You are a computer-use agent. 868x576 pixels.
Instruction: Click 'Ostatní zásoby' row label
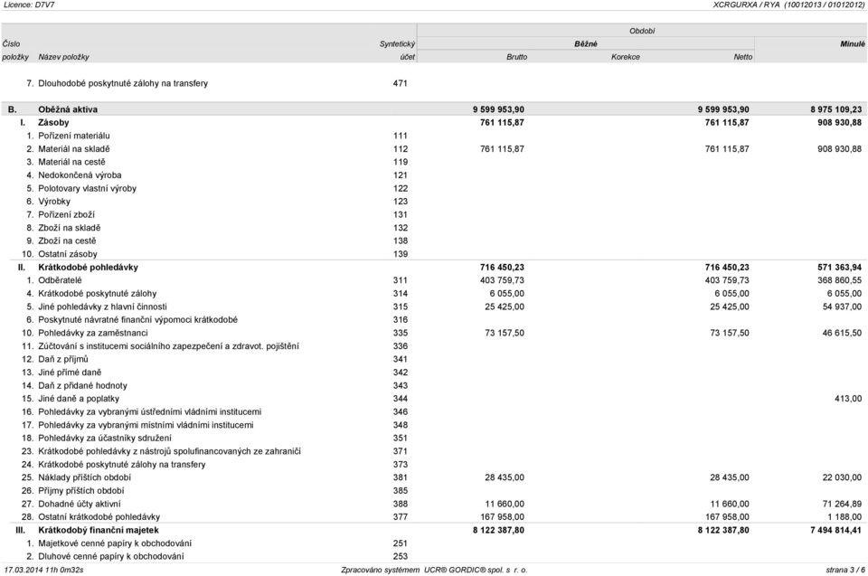pyautogui.click(x=68, y=254)
